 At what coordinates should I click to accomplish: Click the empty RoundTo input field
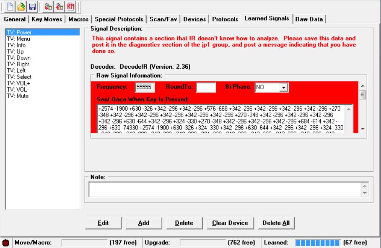coord(206,87)
